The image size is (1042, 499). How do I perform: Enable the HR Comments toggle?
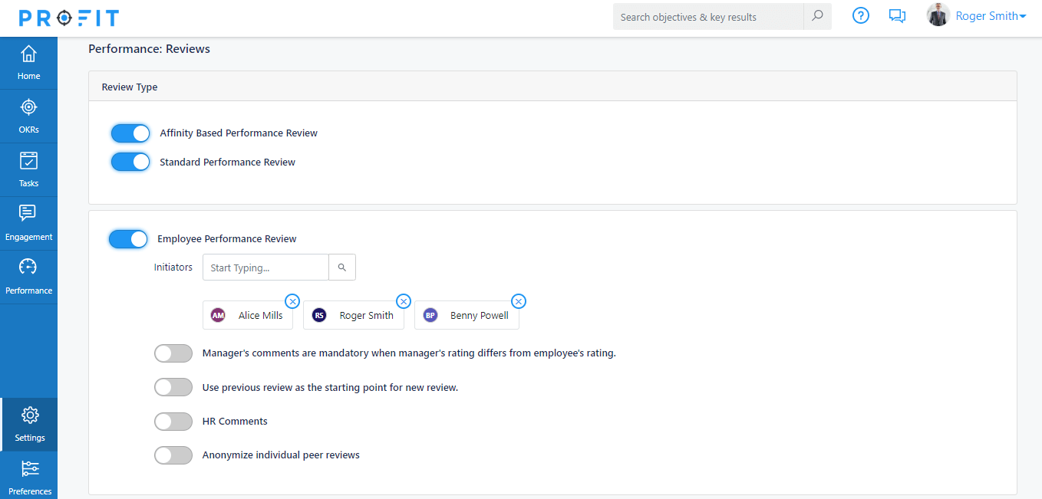[173, 422]
